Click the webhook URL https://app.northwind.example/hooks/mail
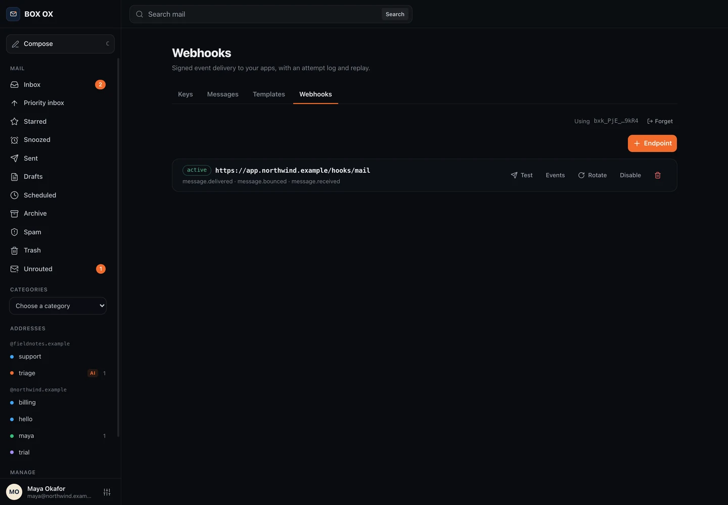The width and height of the screenshot is (728, 505). (293, 171)
